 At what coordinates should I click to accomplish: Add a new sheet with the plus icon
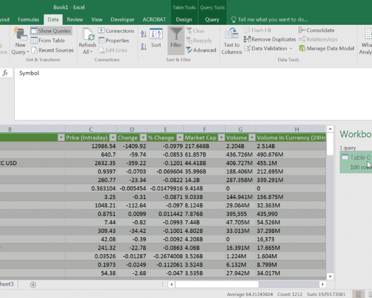coord(33,285)
